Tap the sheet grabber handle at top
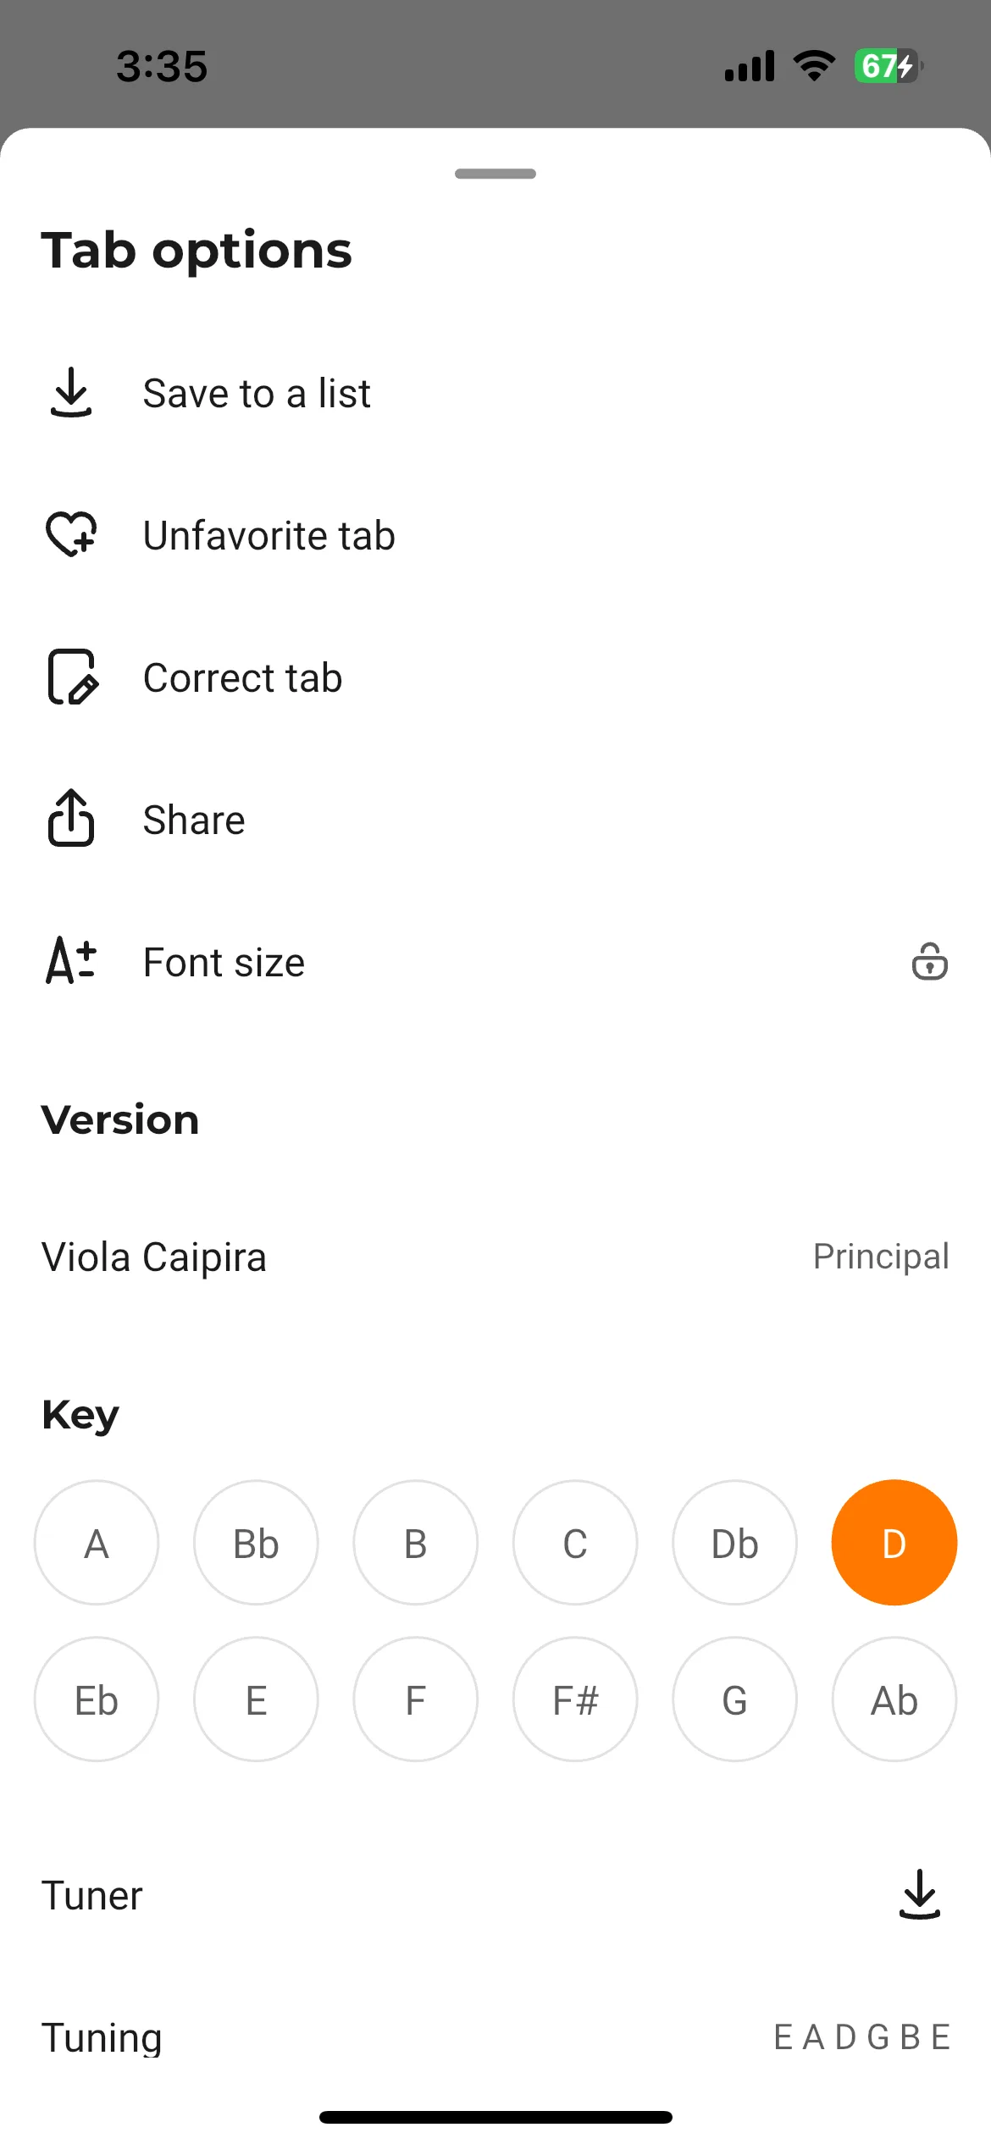The height and width of the screenshot is (2144, 991). [495, 174]
